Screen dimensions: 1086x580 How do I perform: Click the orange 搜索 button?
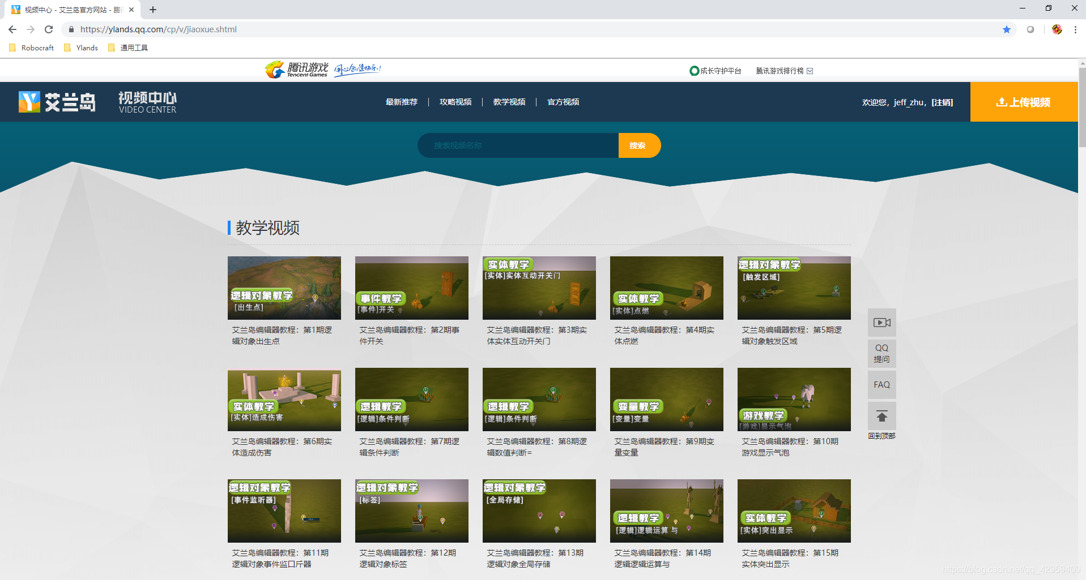pyautogui.click(x=639, y=145)
